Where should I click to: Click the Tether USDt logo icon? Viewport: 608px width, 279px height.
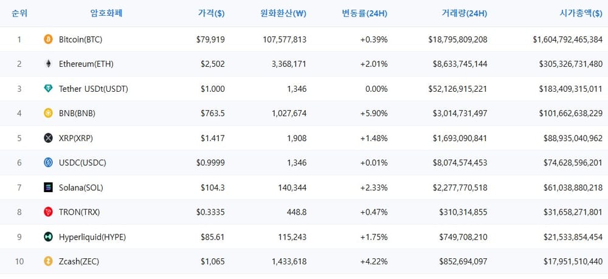point(48,89)
